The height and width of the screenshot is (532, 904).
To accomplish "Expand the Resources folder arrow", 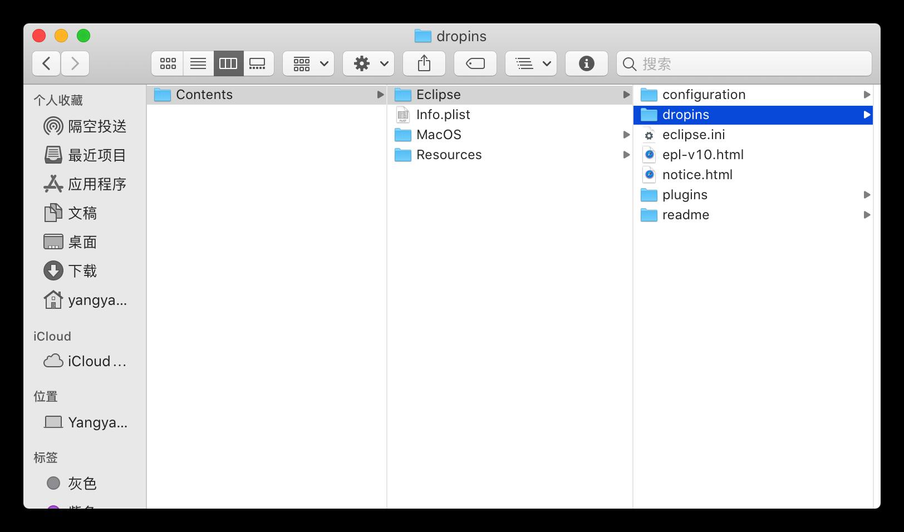I will point(626,155).
